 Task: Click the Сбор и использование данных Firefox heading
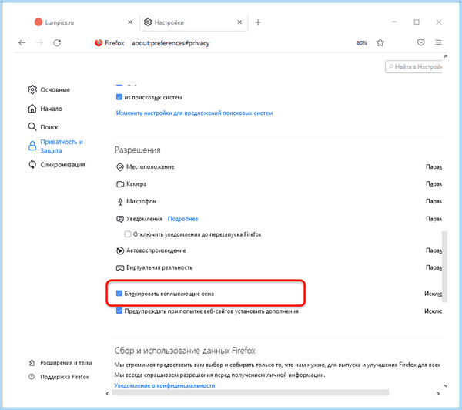(x=185, y=351)
